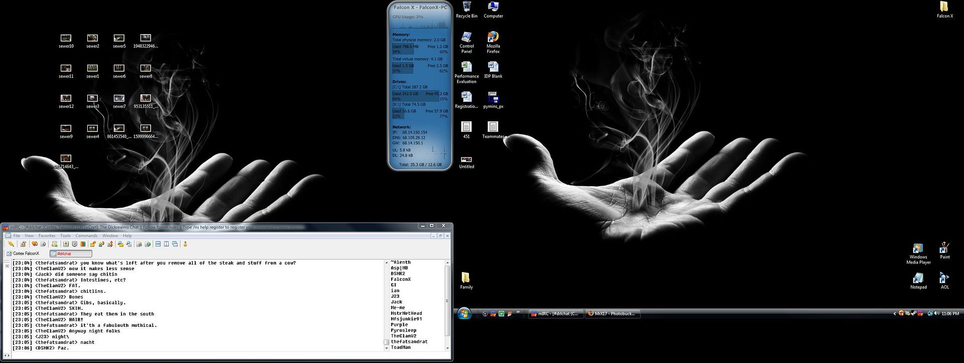
Task: Select Notepad desktop shortcut
Action: [918, 281]
